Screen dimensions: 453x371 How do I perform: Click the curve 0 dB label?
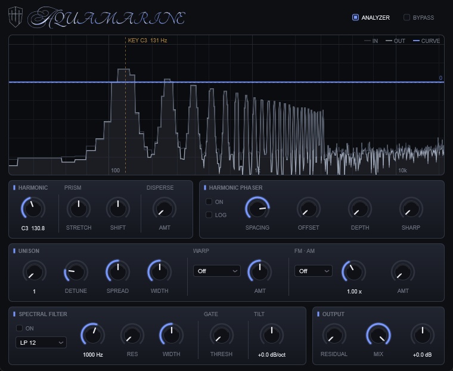pyautogui.click(x=440, y=78)
